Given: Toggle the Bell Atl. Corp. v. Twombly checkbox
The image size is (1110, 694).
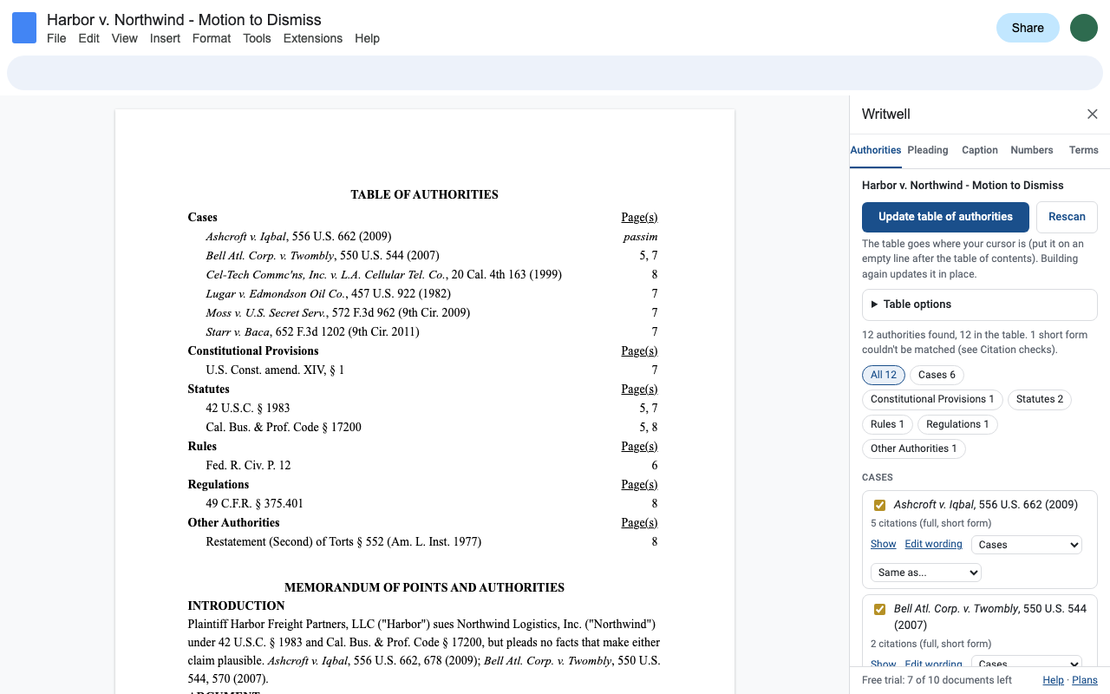Looking at the screenshot, I should tap(879, 609).
